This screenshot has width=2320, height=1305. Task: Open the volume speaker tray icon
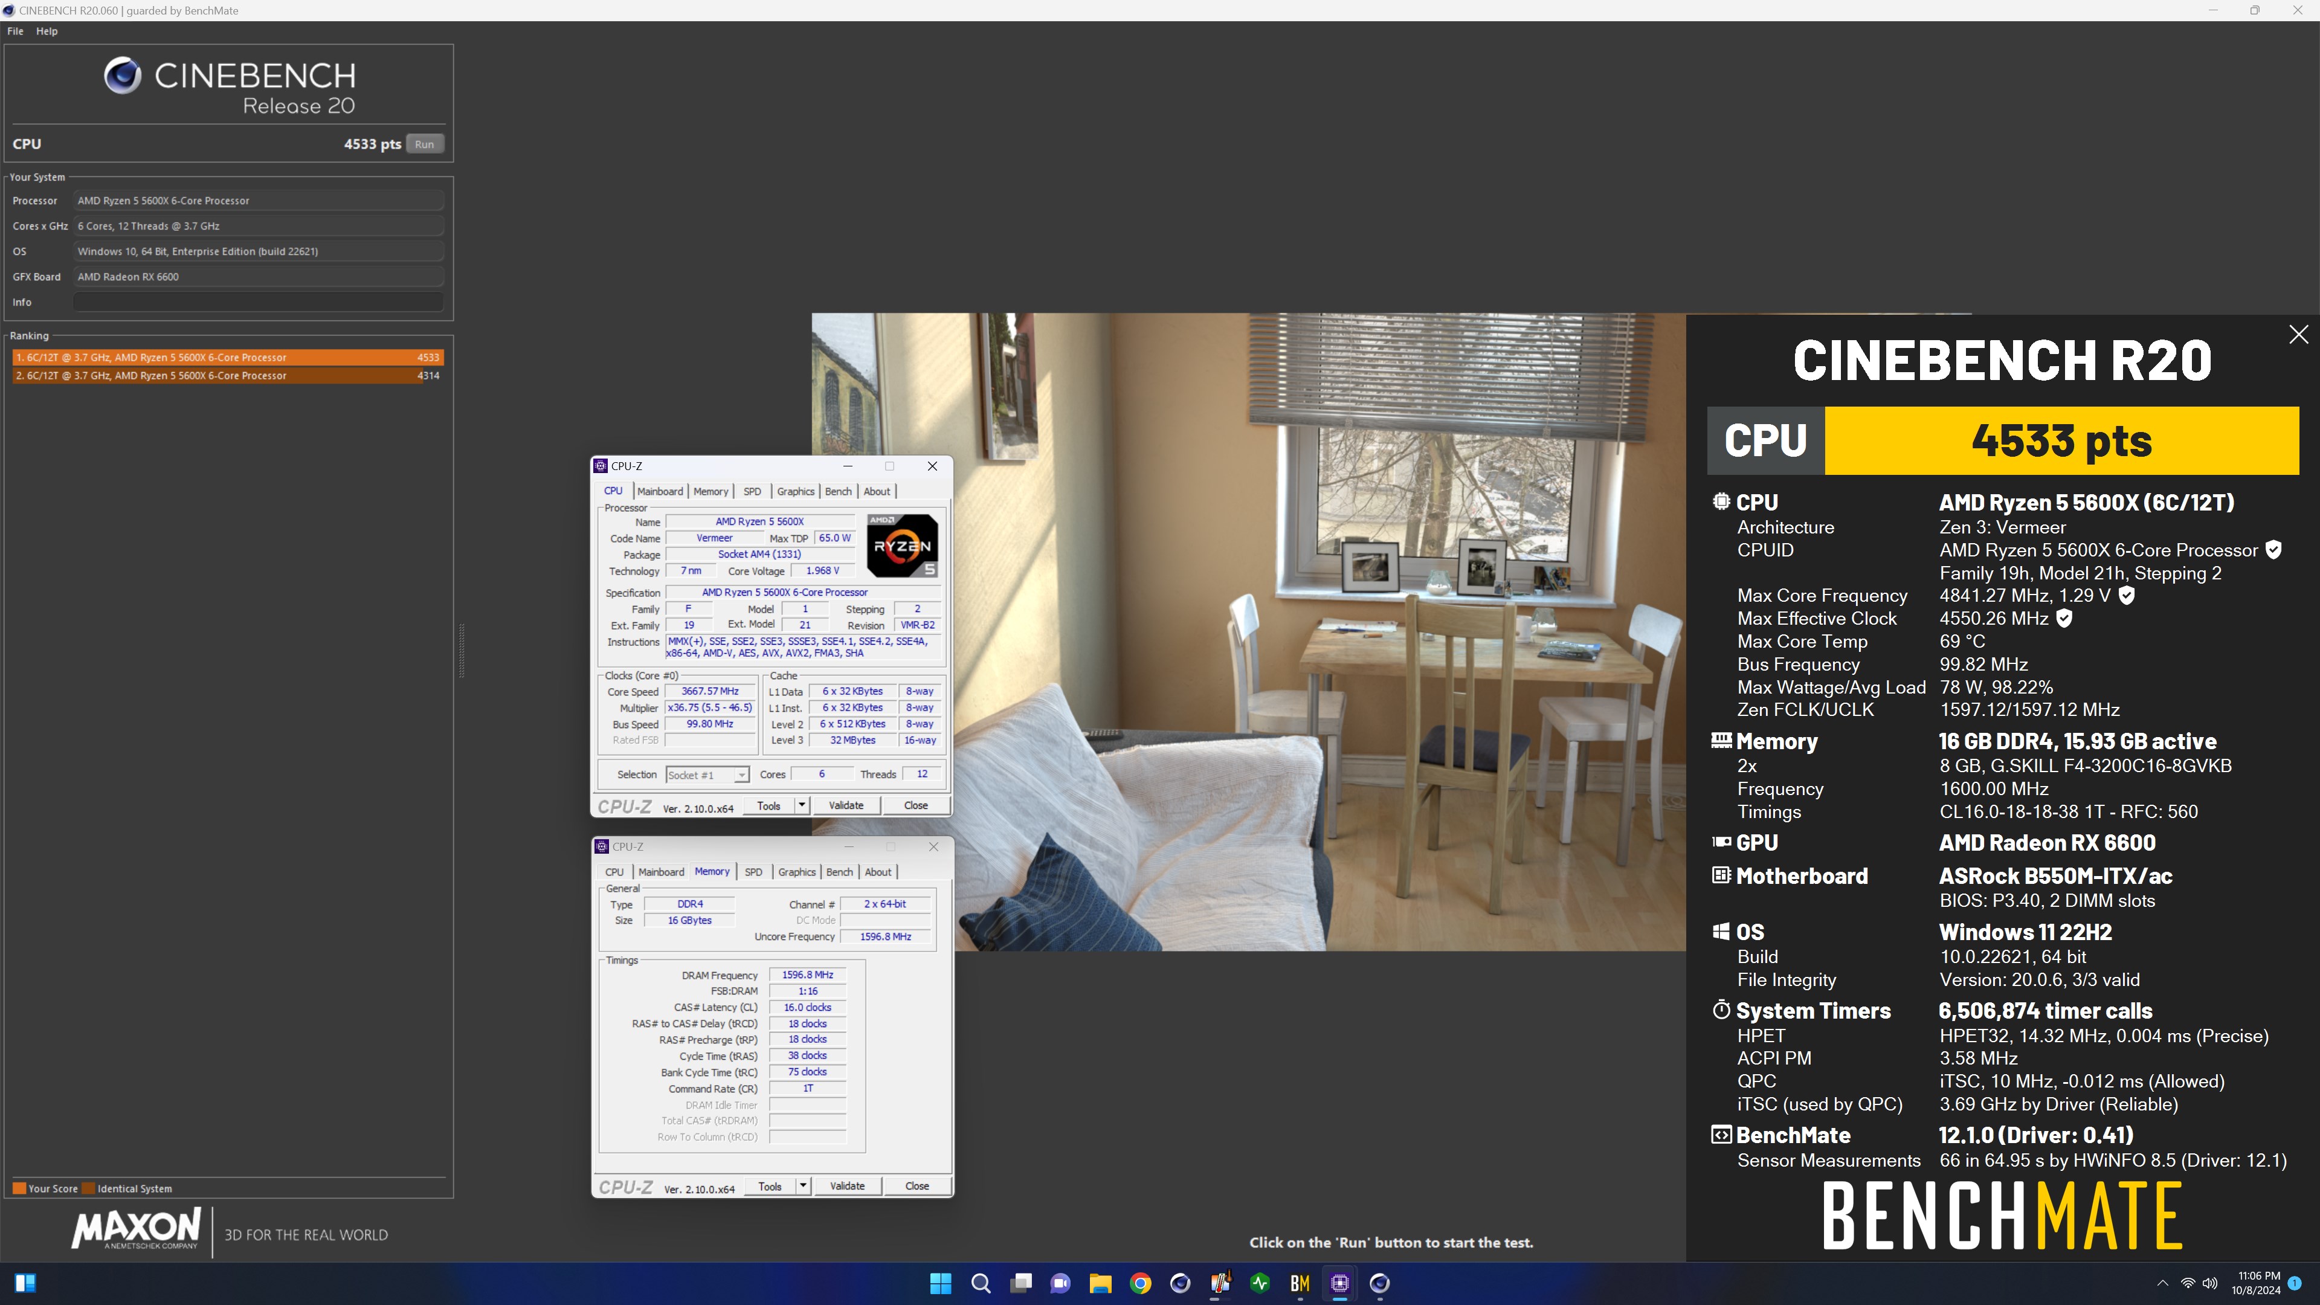click(2210, 1283)
